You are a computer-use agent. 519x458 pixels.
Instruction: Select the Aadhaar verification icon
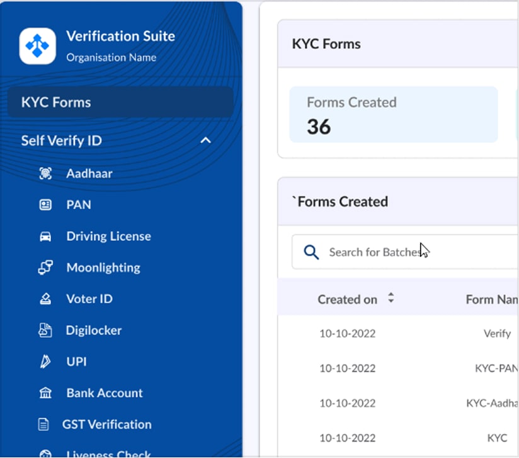pyautogui.click(x=45, y=173)
